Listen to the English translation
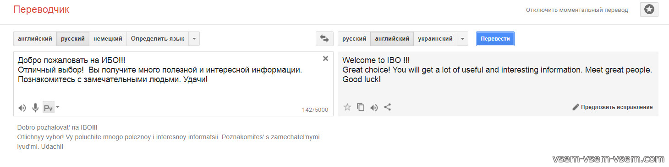Image resolution: width=669 pixels, height=167 pixels. (x=374, y=108)
